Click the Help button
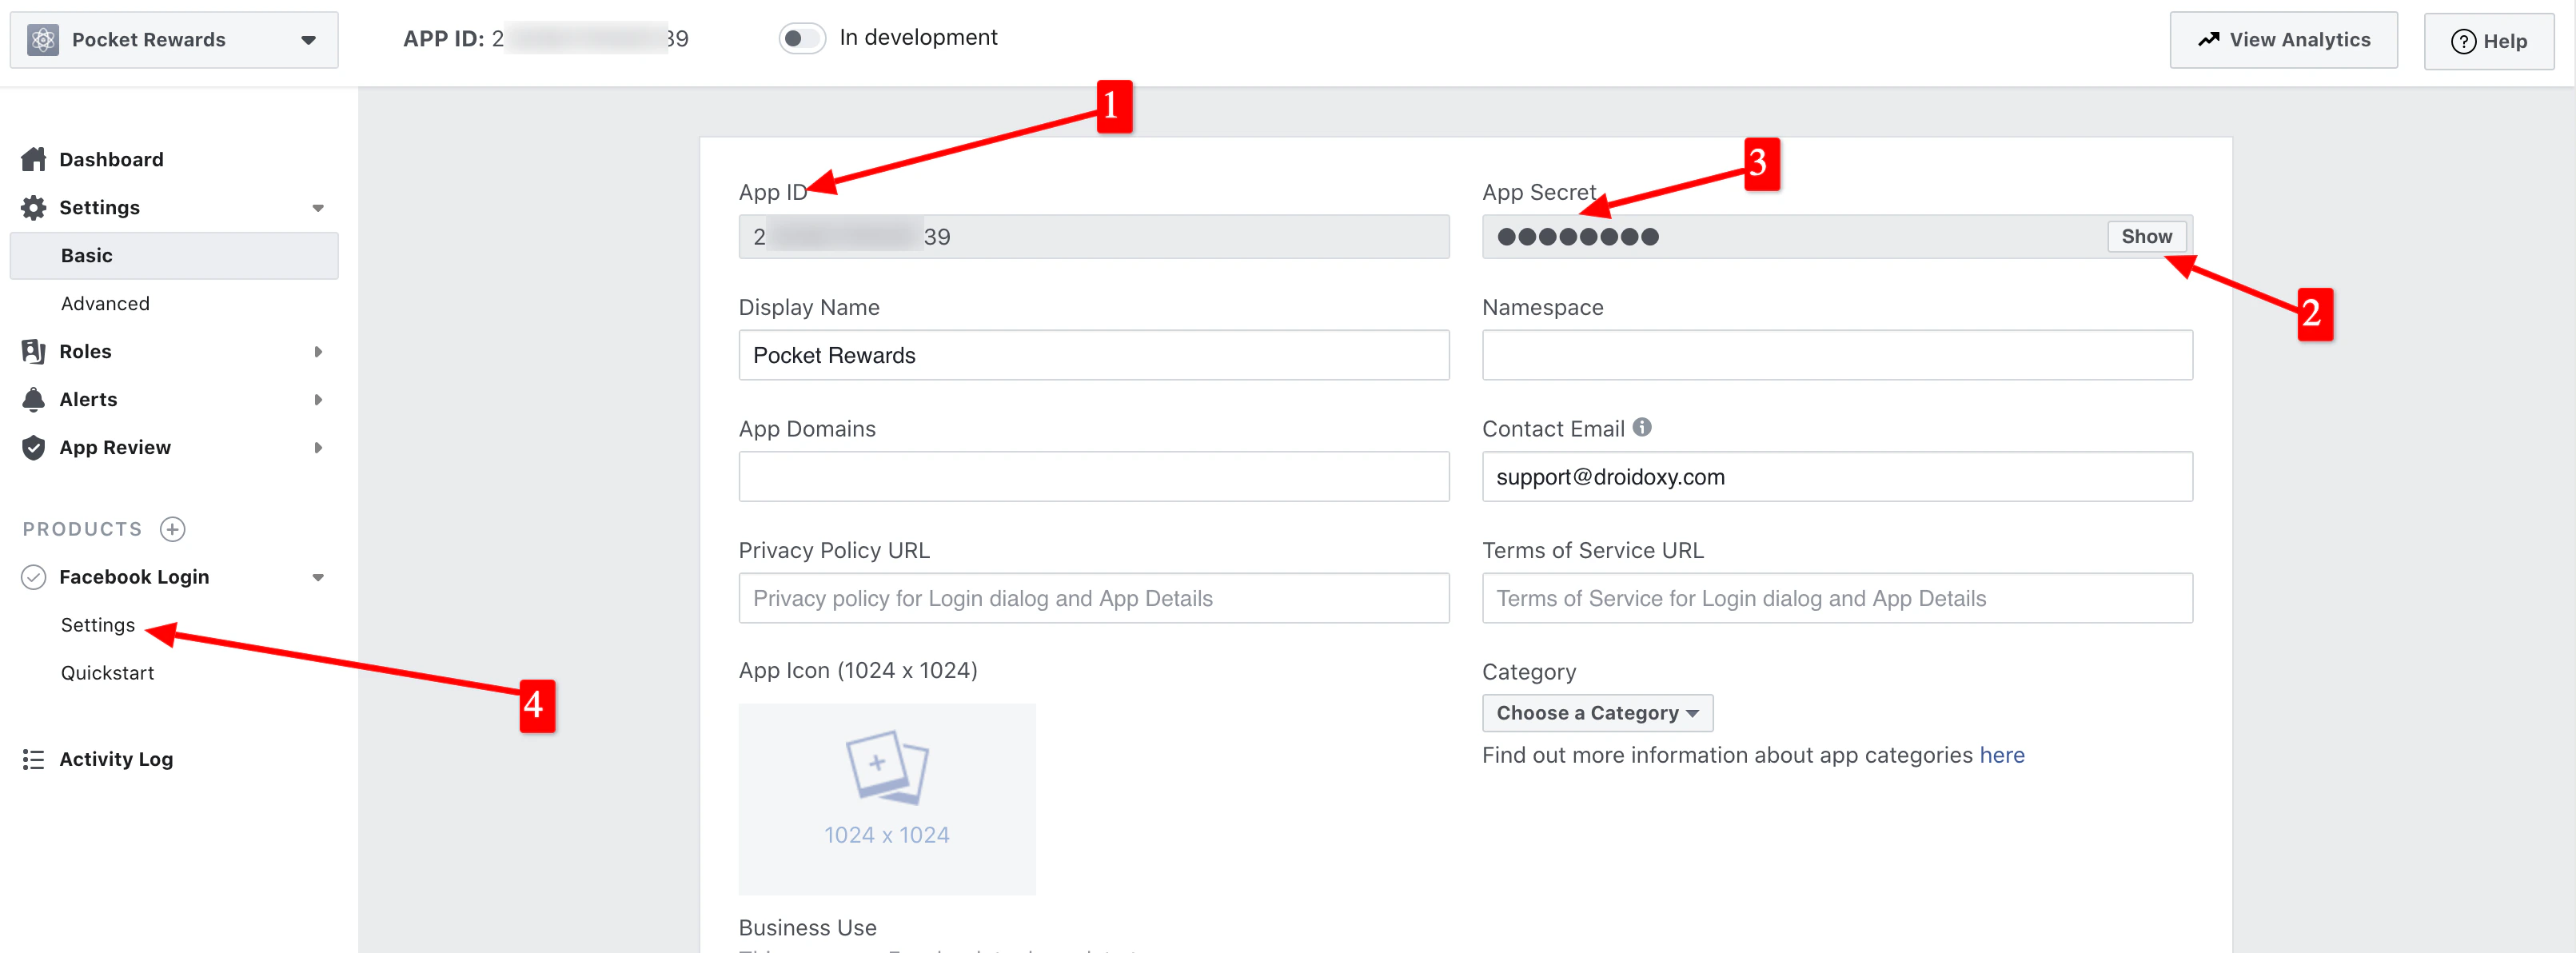 point(2488,41)
